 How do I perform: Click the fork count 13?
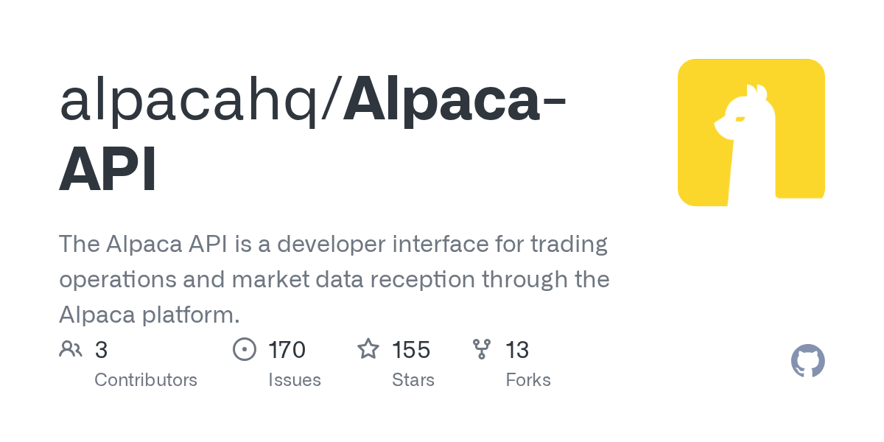point(518,350)
